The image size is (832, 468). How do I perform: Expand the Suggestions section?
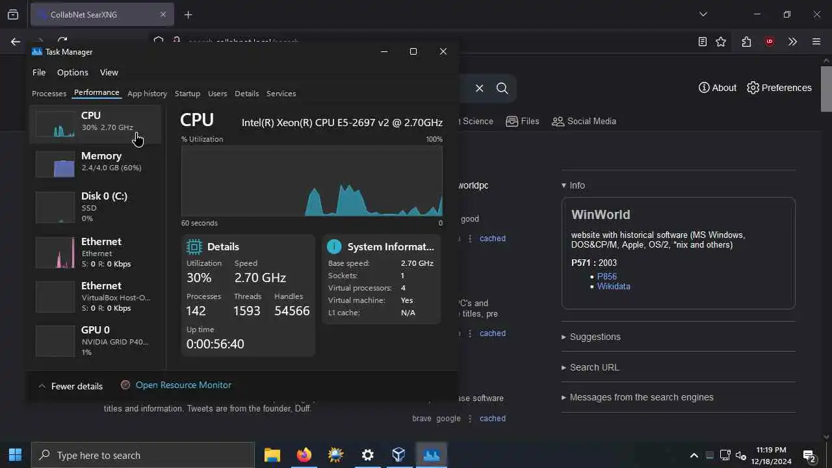pyautogui.click(x=591, y=337)
